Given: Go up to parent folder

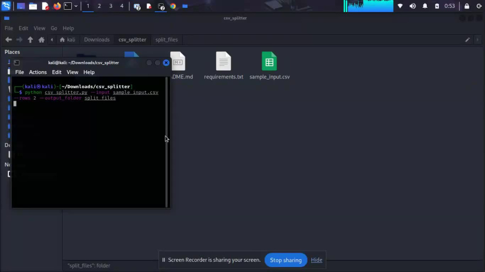Looking at the screenshot, I should point(30,40).
